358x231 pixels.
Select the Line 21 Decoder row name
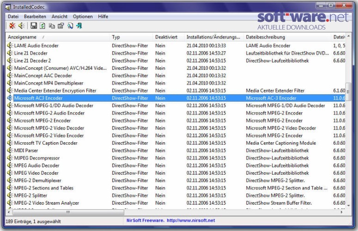[x=31, y=53]
